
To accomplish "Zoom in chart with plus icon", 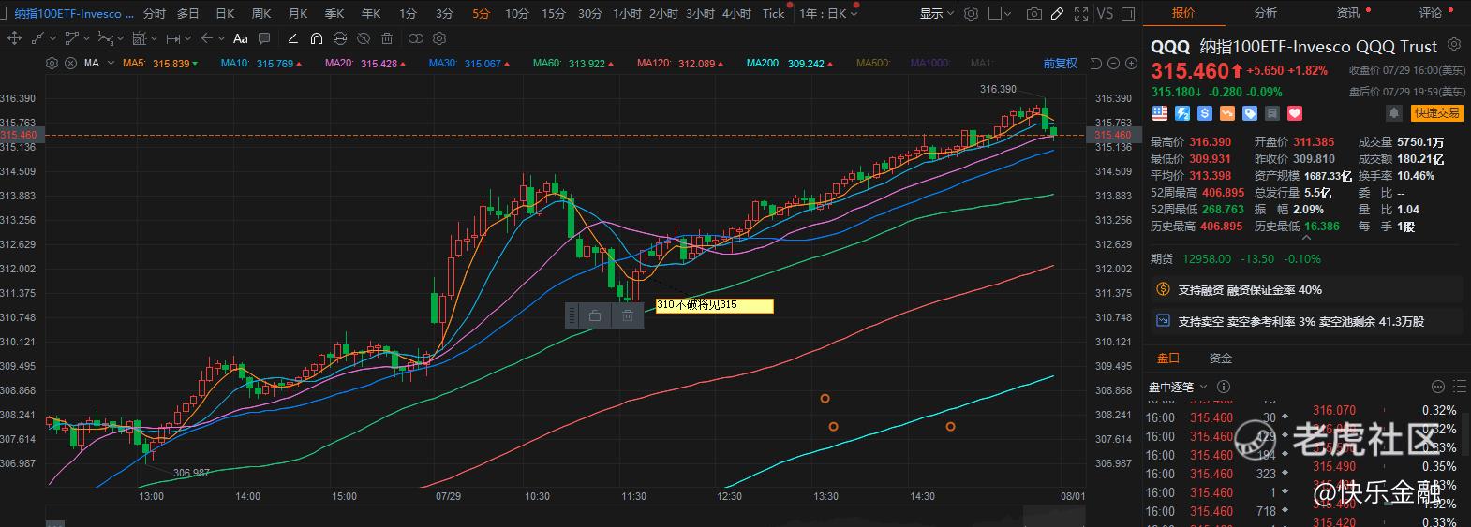I will 1131,63.
